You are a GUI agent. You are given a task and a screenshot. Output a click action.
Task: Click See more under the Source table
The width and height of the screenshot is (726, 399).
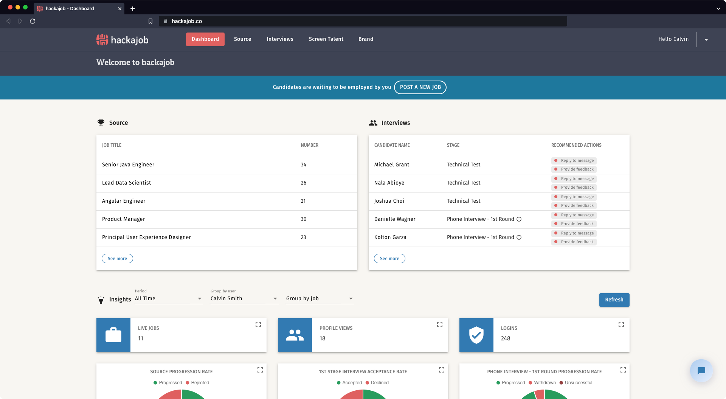click(x=117, y=258)
